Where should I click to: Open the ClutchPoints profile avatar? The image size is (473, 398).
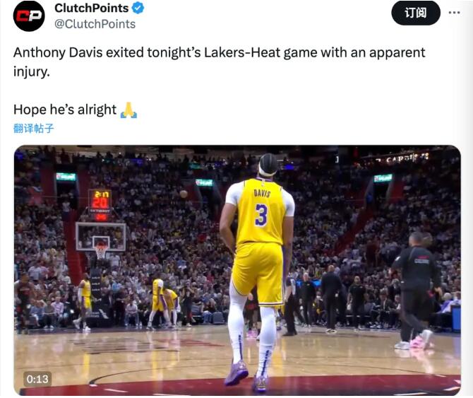pyautogui.click(x=29, y=16)
